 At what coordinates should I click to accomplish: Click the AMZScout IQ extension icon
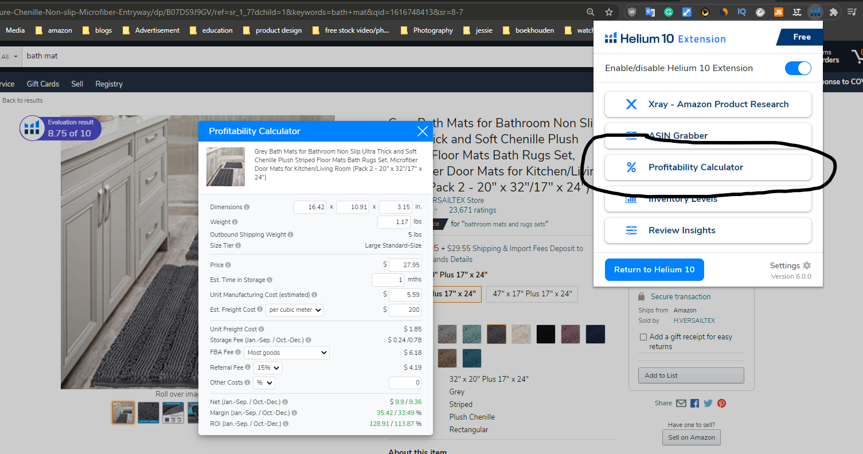(x=742, y=11)
